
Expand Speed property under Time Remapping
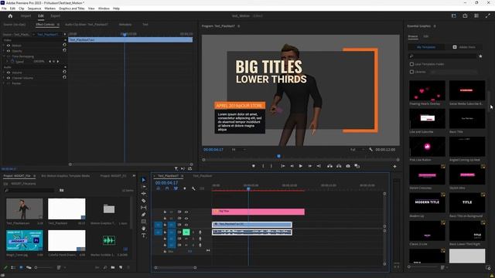[7, 62]
